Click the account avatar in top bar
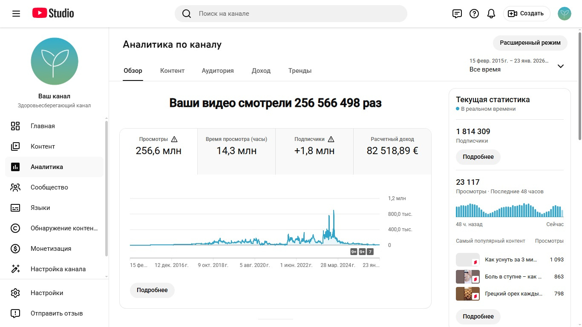Screen dimensions: 582x327 [x=565, y=14]
